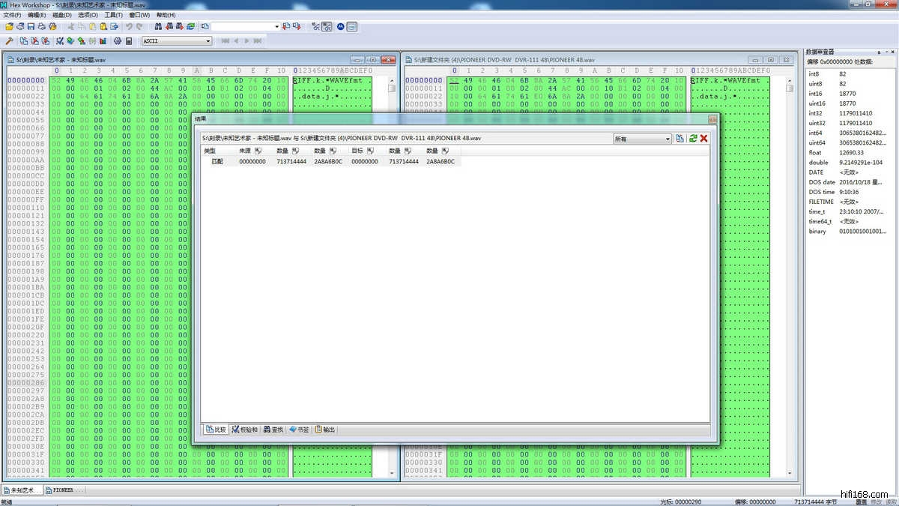Switch to the 书签 tab
The height and width of the screenshot is (506, 899).
click(299, 430)
